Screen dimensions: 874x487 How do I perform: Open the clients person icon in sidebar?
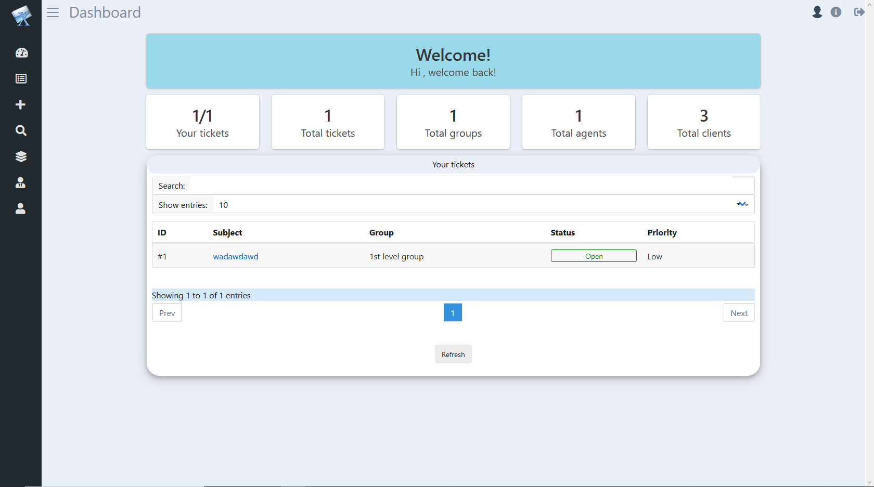coord(21,208)
